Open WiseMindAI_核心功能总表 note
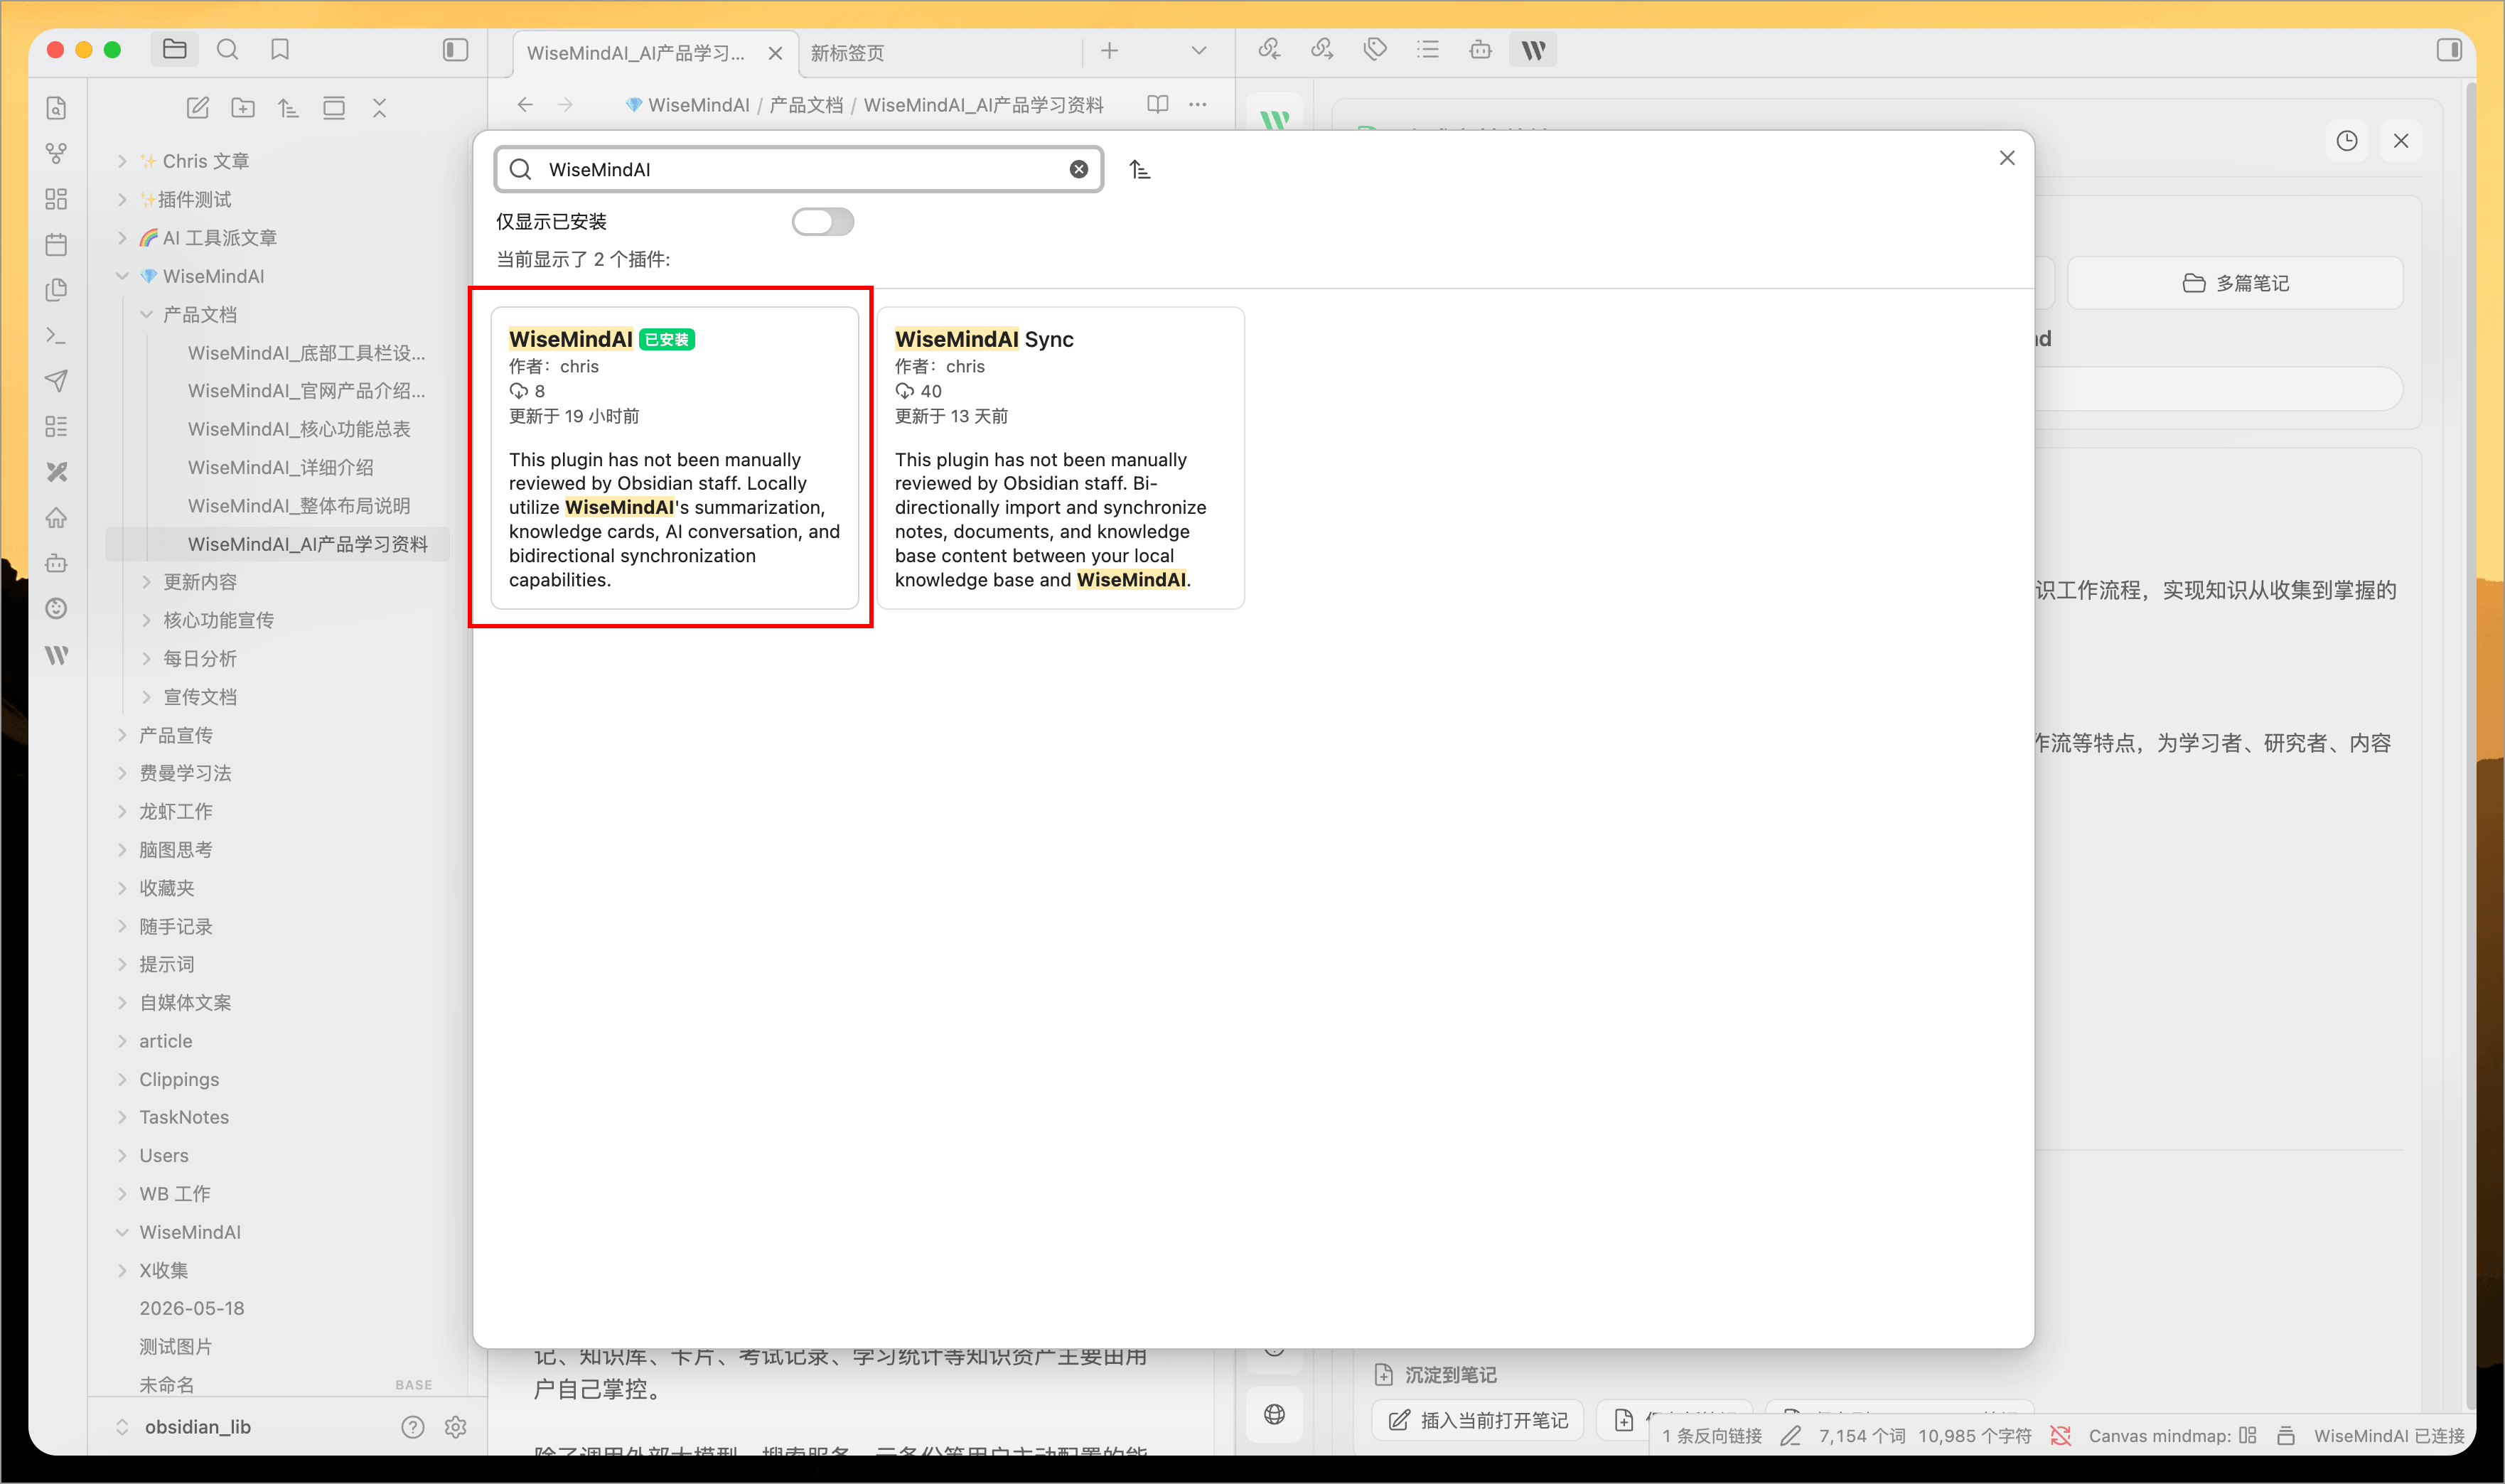The width and height of the screenshot is (2505, 1484). click(299, 429)
